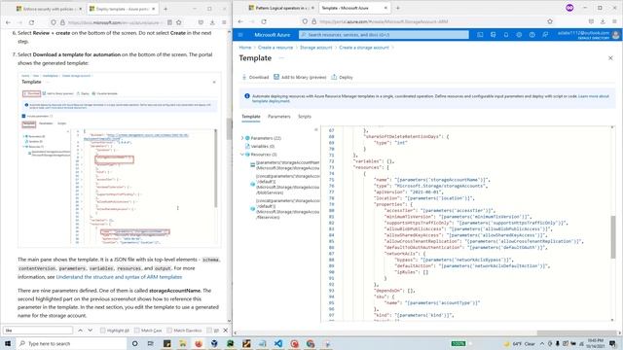623x350 pixels.
Task: Switch to the Scripts tab
Action: pyautogui.click(x=305, y=117)
